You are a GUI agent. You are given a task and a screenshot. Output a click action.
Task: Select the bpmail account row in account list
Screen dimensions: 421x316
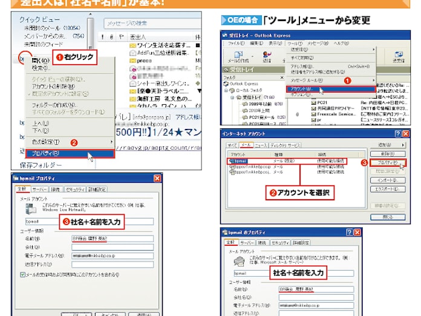(287, 161)
